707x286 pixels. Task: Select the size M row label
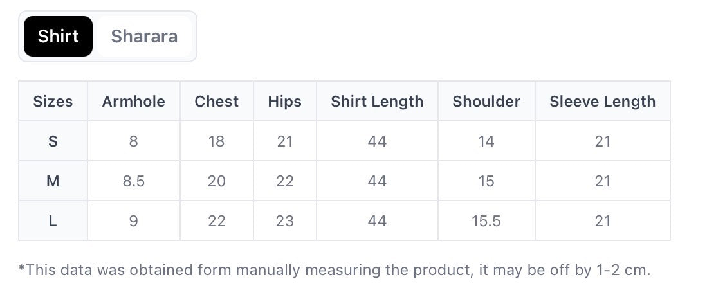pyautogui.click(x=53, y=181)
